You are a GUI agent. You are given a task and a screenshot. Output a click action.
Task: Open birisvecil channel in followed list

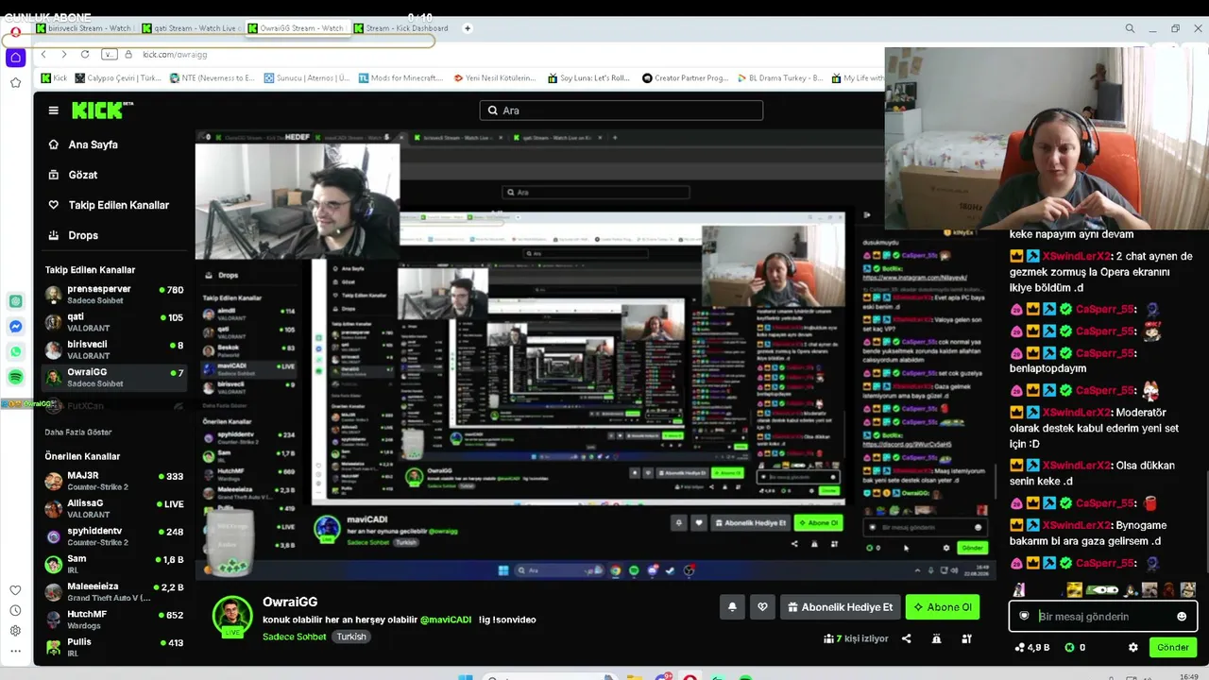pos(114,349)
